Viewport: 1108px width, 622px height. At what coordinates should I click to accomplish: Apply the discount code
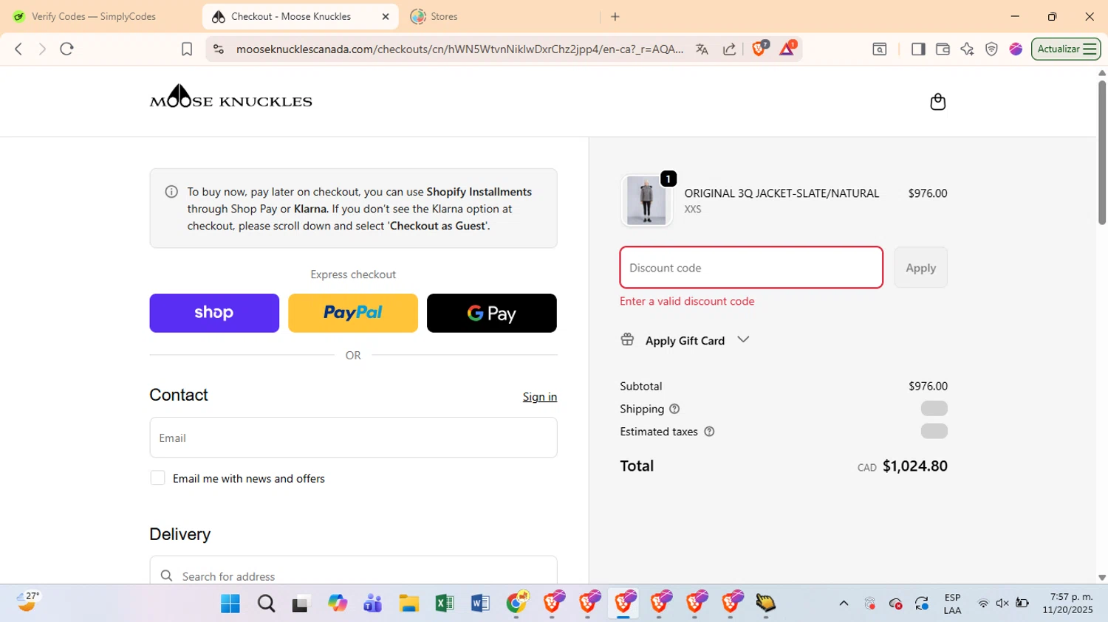pyautogui.click(x=920, y=268)
